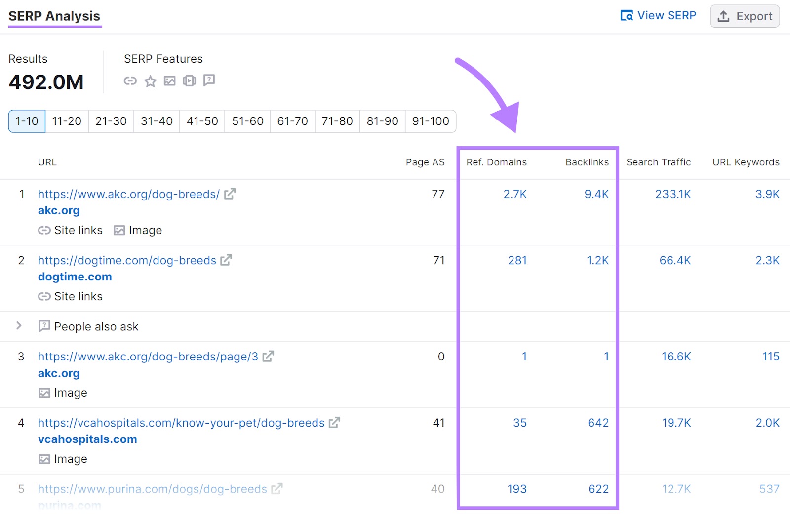
Task: Select the 11-20 results range tab
Action: (x=67, y=121)
